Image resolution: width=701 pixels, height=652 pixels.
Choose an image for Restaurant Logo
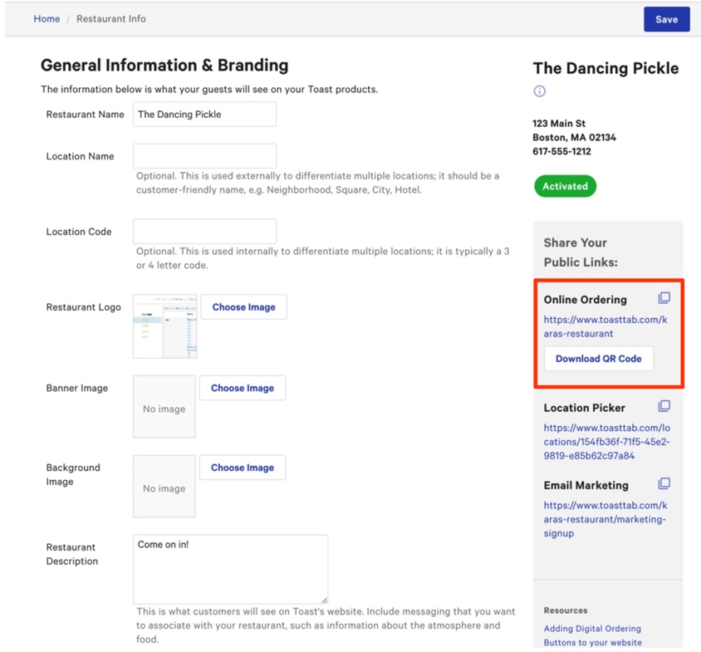tap(243, 307)
